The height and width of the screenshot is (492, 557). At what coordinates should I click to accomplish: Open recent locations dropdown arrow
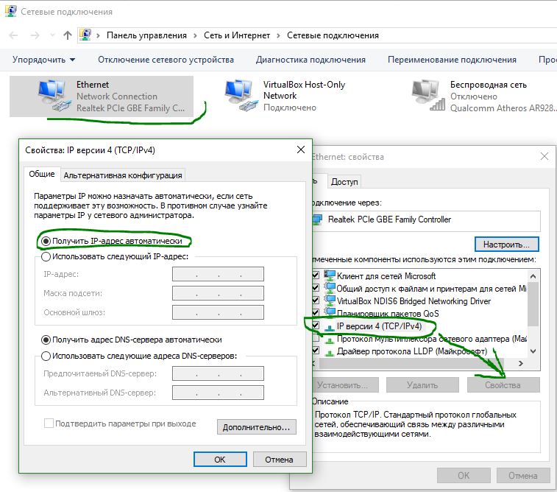52,35
